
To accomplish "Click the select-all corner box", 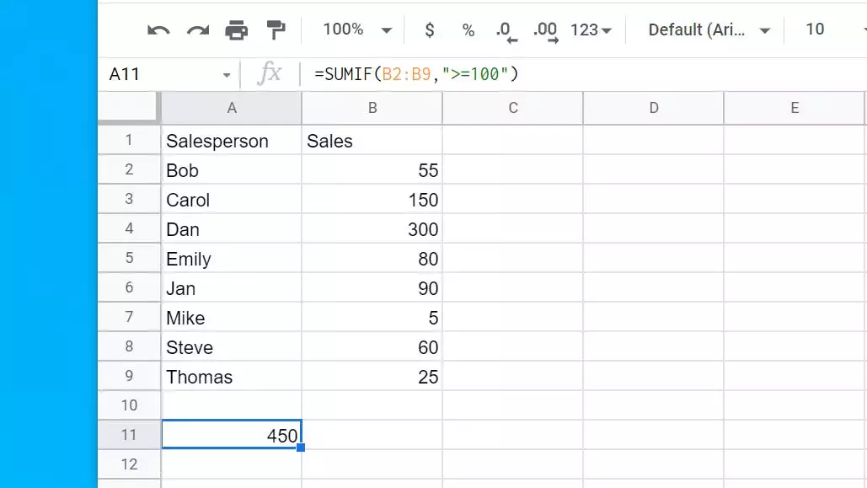I will coord(129,108).
